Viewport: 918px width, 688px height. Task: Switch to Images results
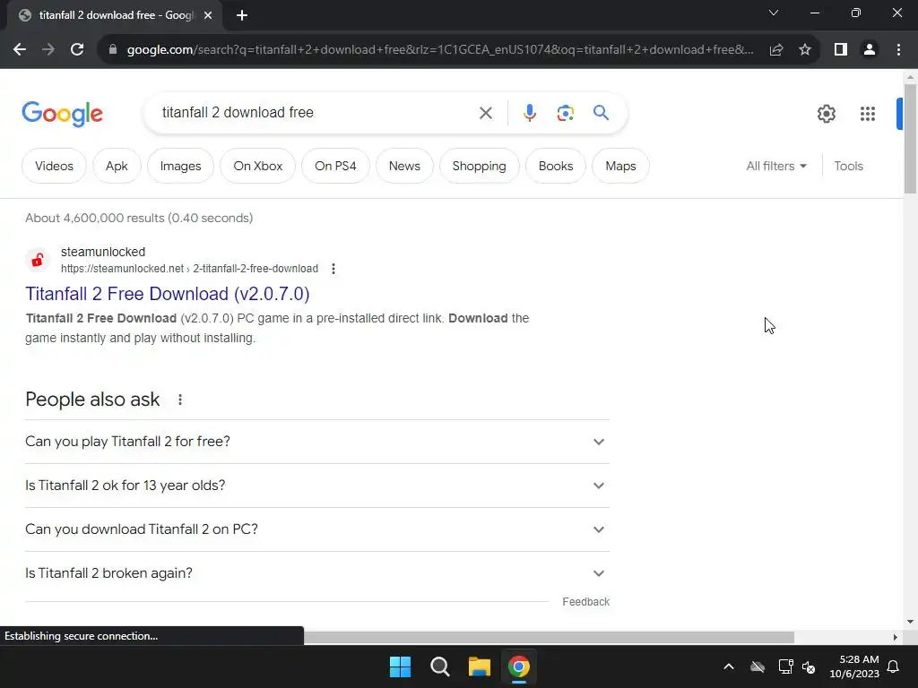pyautogui.click(x=180, y=166)
